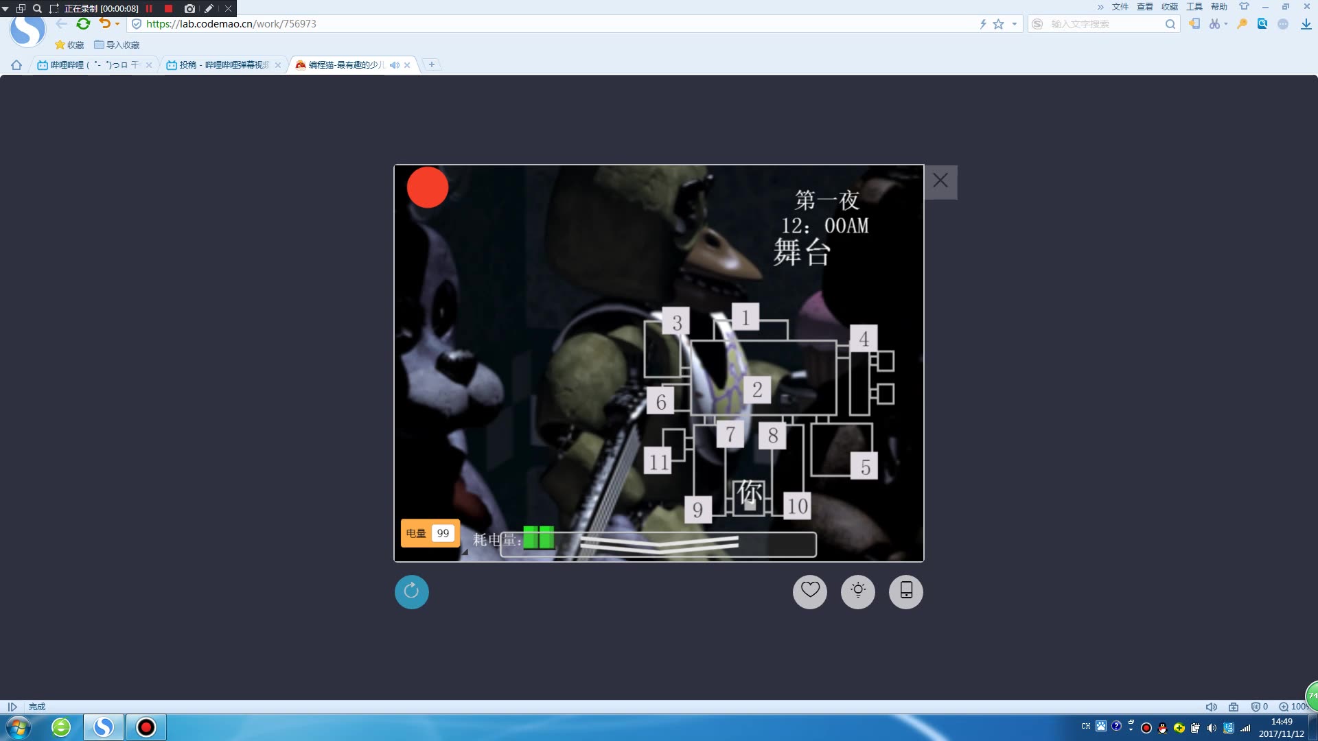This screenshot has width=1318, height=741.
Task: Switch to the 哔哩哔哩 tab
Action: [x=94, y=64]
